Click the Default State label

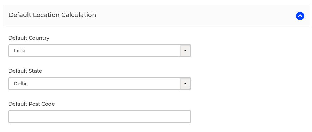tap(25, 71)
